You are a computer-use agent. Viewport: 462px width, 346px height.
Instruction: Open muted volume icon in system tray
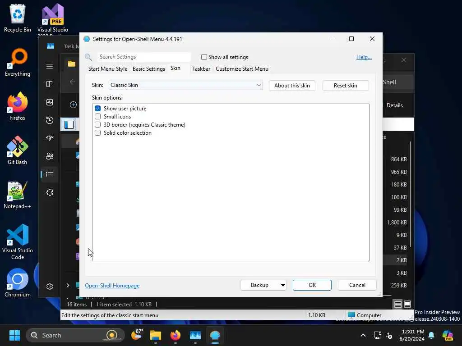[x=389, y=335]
